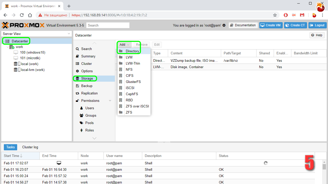
Task: Select the 'Disk image, Container' row
Action: 221,67
